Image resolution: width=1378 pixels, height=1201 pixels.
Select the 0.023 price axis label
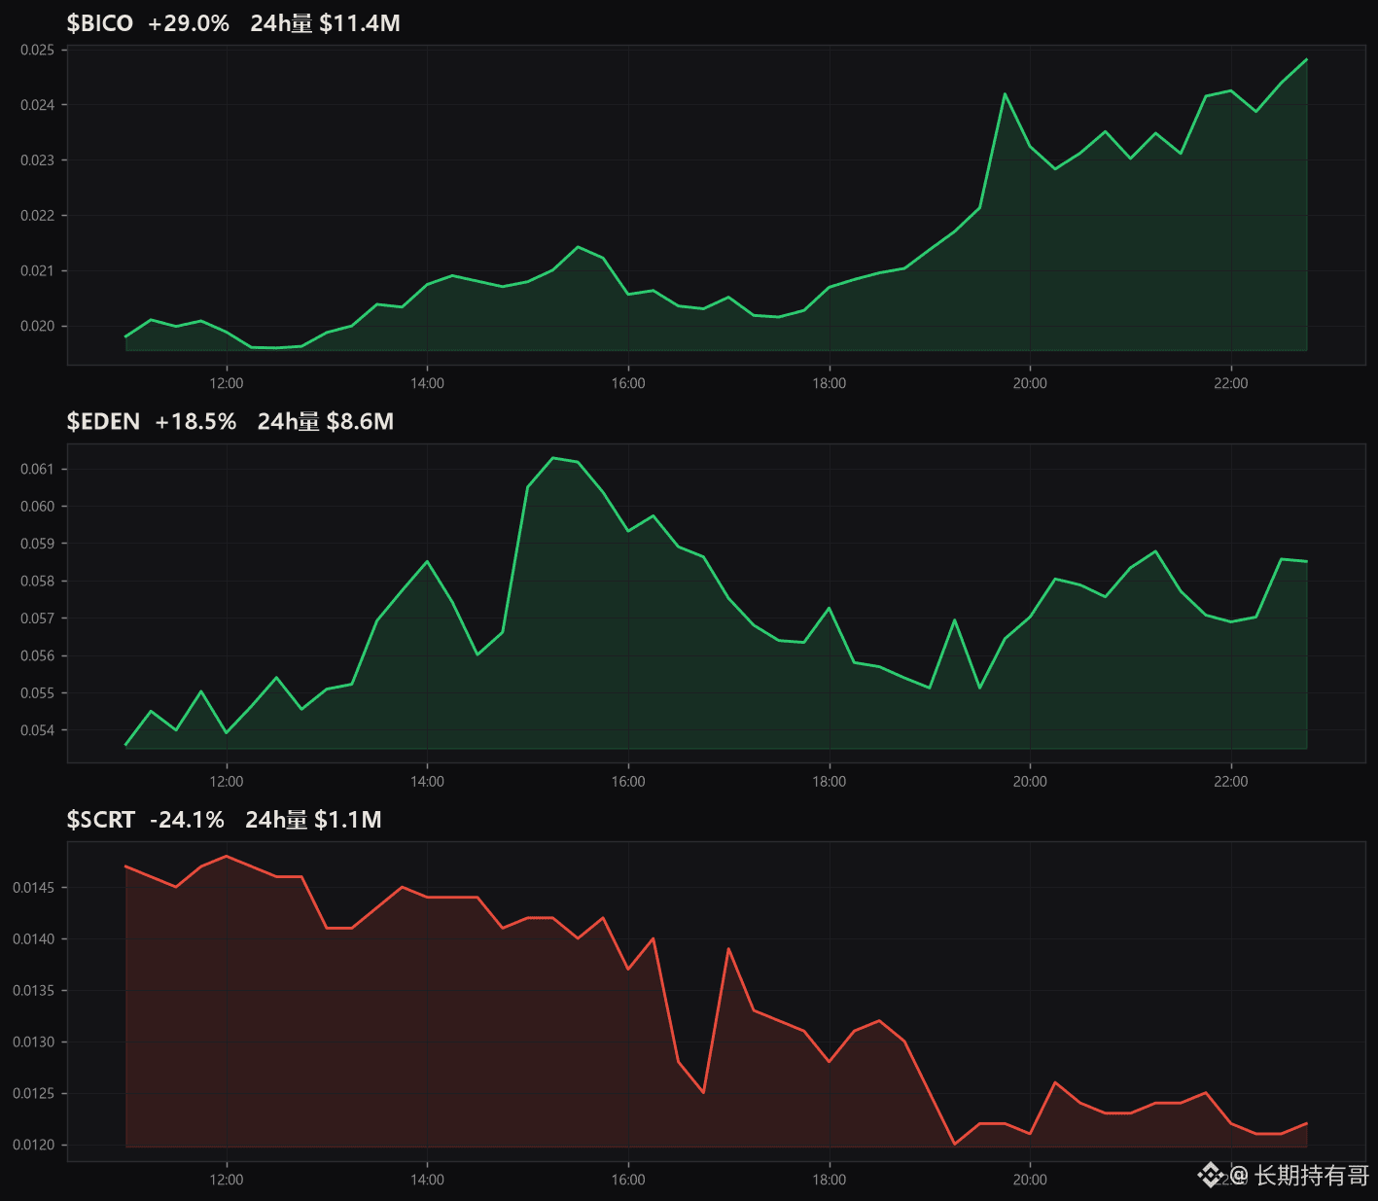point(38,160)
